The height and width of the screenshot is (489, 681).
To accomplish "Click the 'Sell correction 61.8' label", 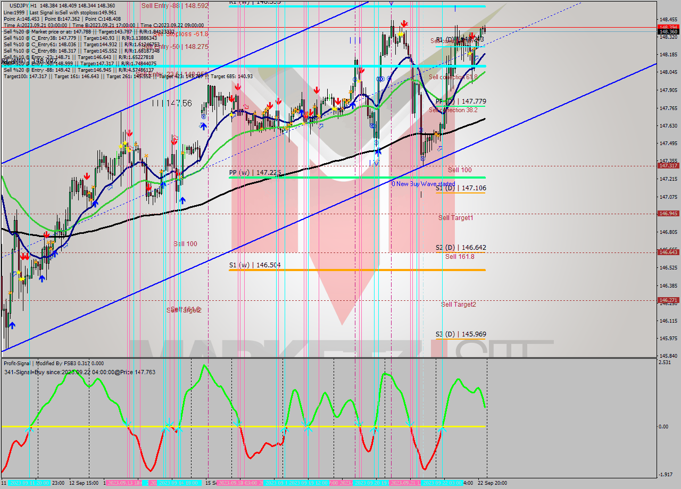I will coord(453,77).
